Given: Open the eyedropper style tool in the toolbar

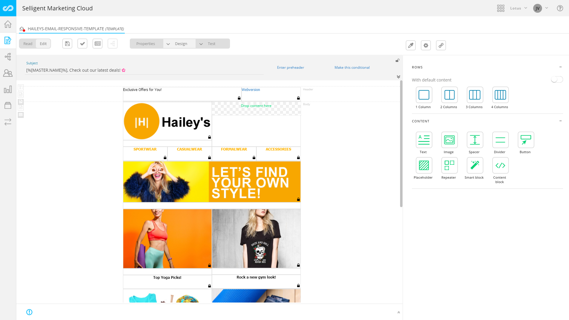Looking at the screenshot, I should pyautogui.click(x=411, y=45).
